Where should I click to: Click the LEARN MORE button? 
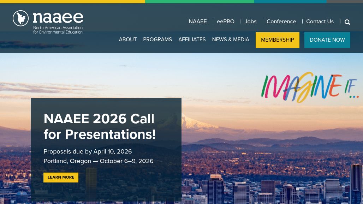click(x=61, y=177)
